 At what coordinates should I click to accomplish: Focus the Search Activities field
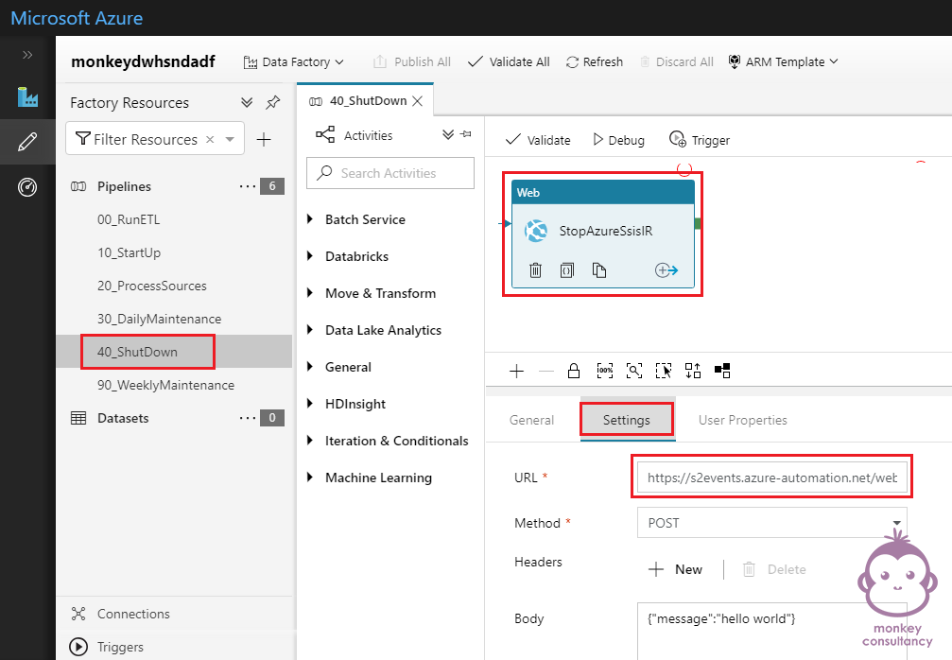[390, 173]
